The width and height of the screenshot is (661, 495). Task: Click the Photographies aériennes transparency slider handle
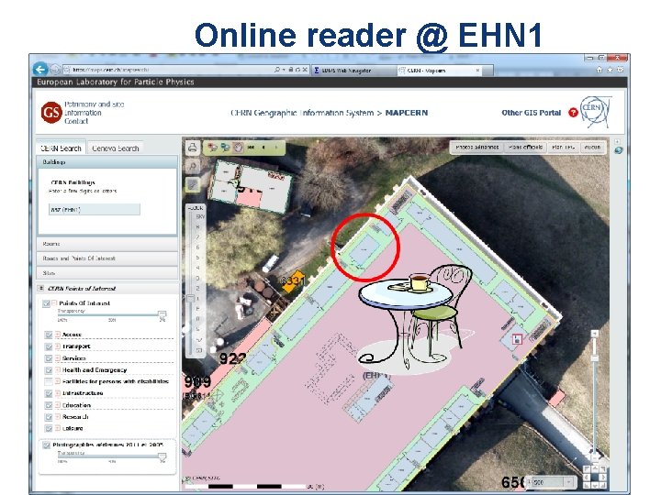[x=162, y=456]
